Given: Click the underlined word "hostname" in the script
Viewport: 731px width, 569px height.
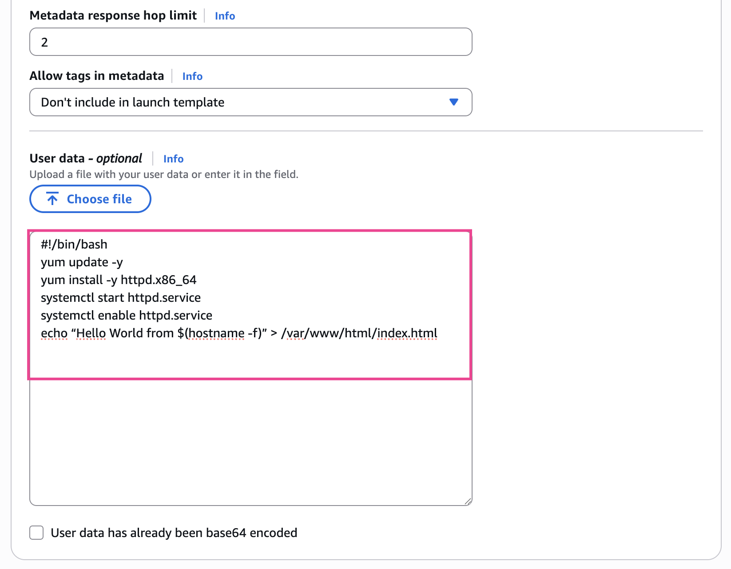Looking at the screenshot, I should [x=217, y=333].
